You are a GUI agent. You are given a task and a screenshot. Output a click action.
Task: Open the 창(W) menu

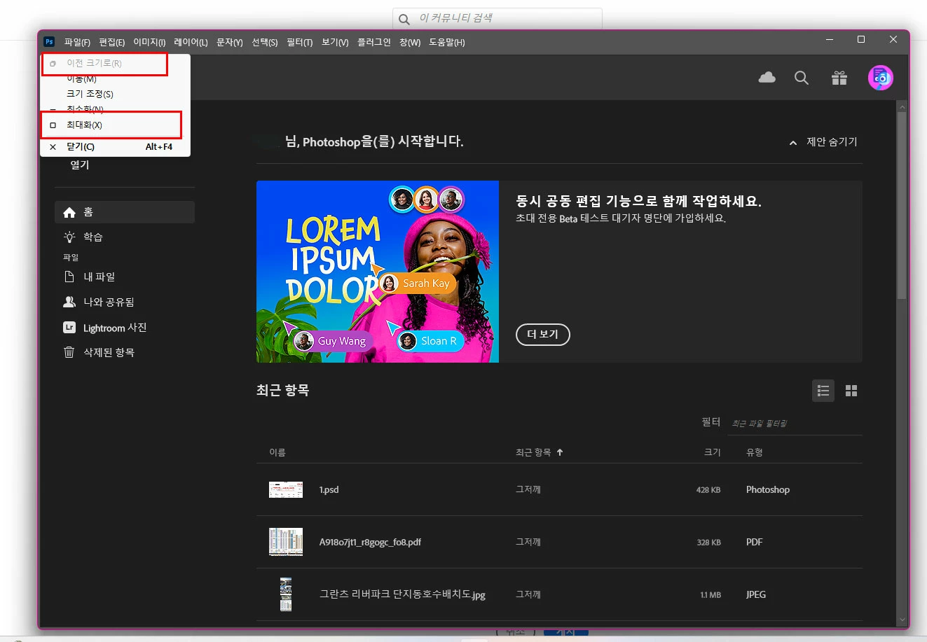click(x=410, y=43)
